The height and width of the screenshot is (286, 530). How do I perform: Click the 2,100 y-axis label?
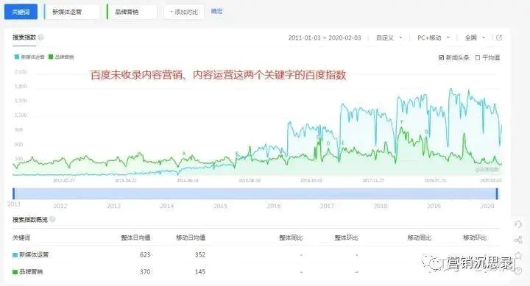click(21, 72)
